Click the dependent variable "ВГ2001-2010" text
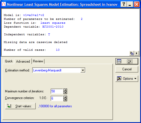The width and height of the screenshot is (141, 123). 53,27
